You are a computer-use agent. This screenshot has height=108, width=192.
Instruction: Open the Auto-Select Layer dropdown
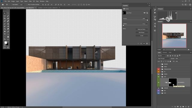pos(22,4)
